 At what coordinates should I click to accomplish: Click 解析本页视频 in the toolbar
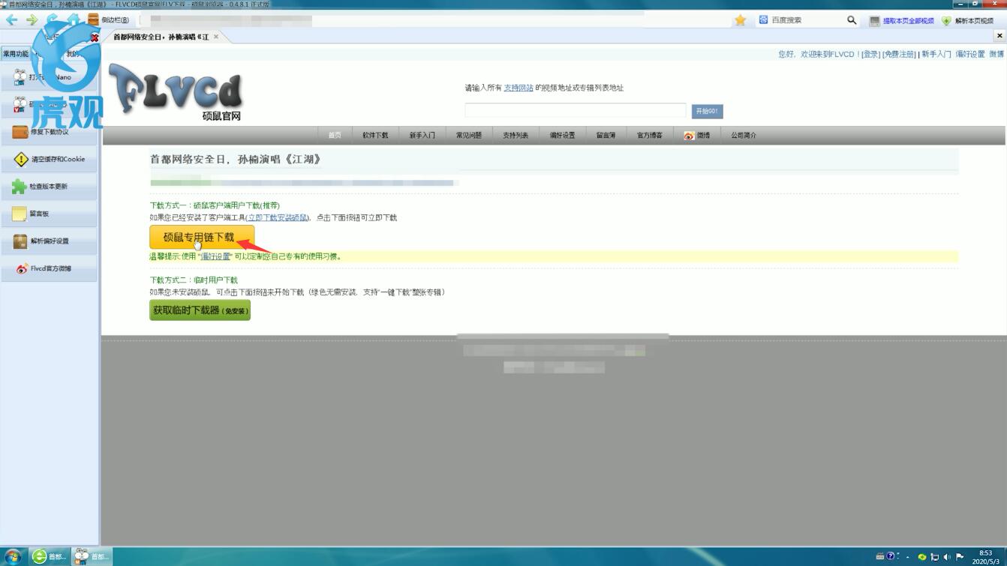pos(968,21)
